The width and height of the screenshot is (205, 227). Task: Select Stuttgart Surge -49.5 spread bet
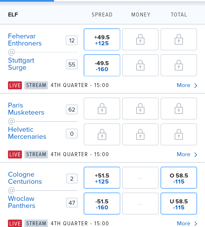click(x=102, y=65)
